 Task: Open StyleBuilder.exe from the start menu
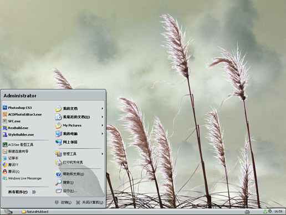[x=18, y=134]
